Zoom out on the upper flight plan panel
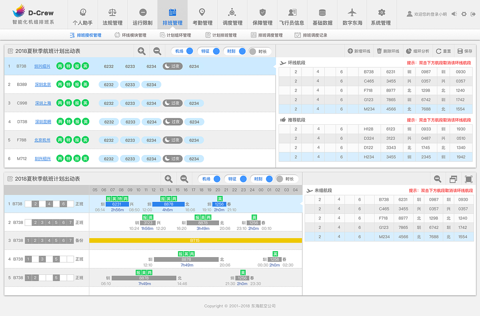 point(157,51)
